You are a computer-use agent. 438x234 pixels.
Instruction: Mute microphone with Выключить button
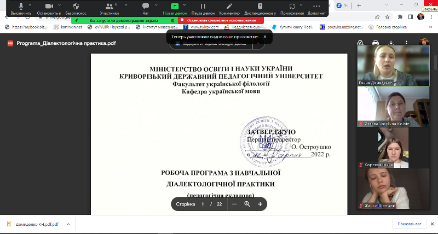coord(21,8)
